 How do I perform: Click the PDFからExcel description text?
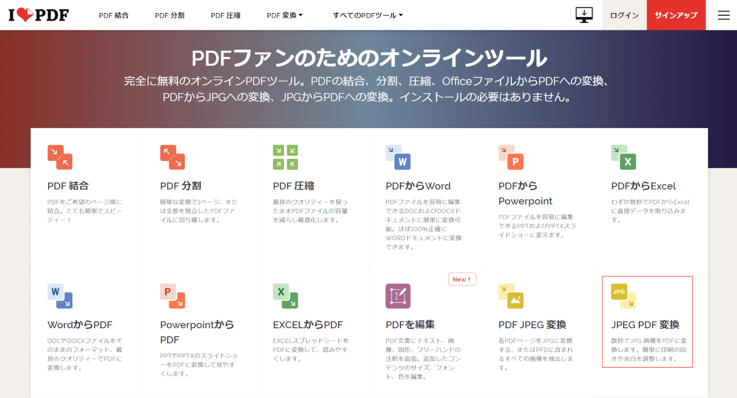[x=650, y=211]
